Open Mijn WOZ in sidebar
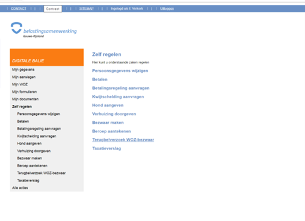 [x=20, y=84]
